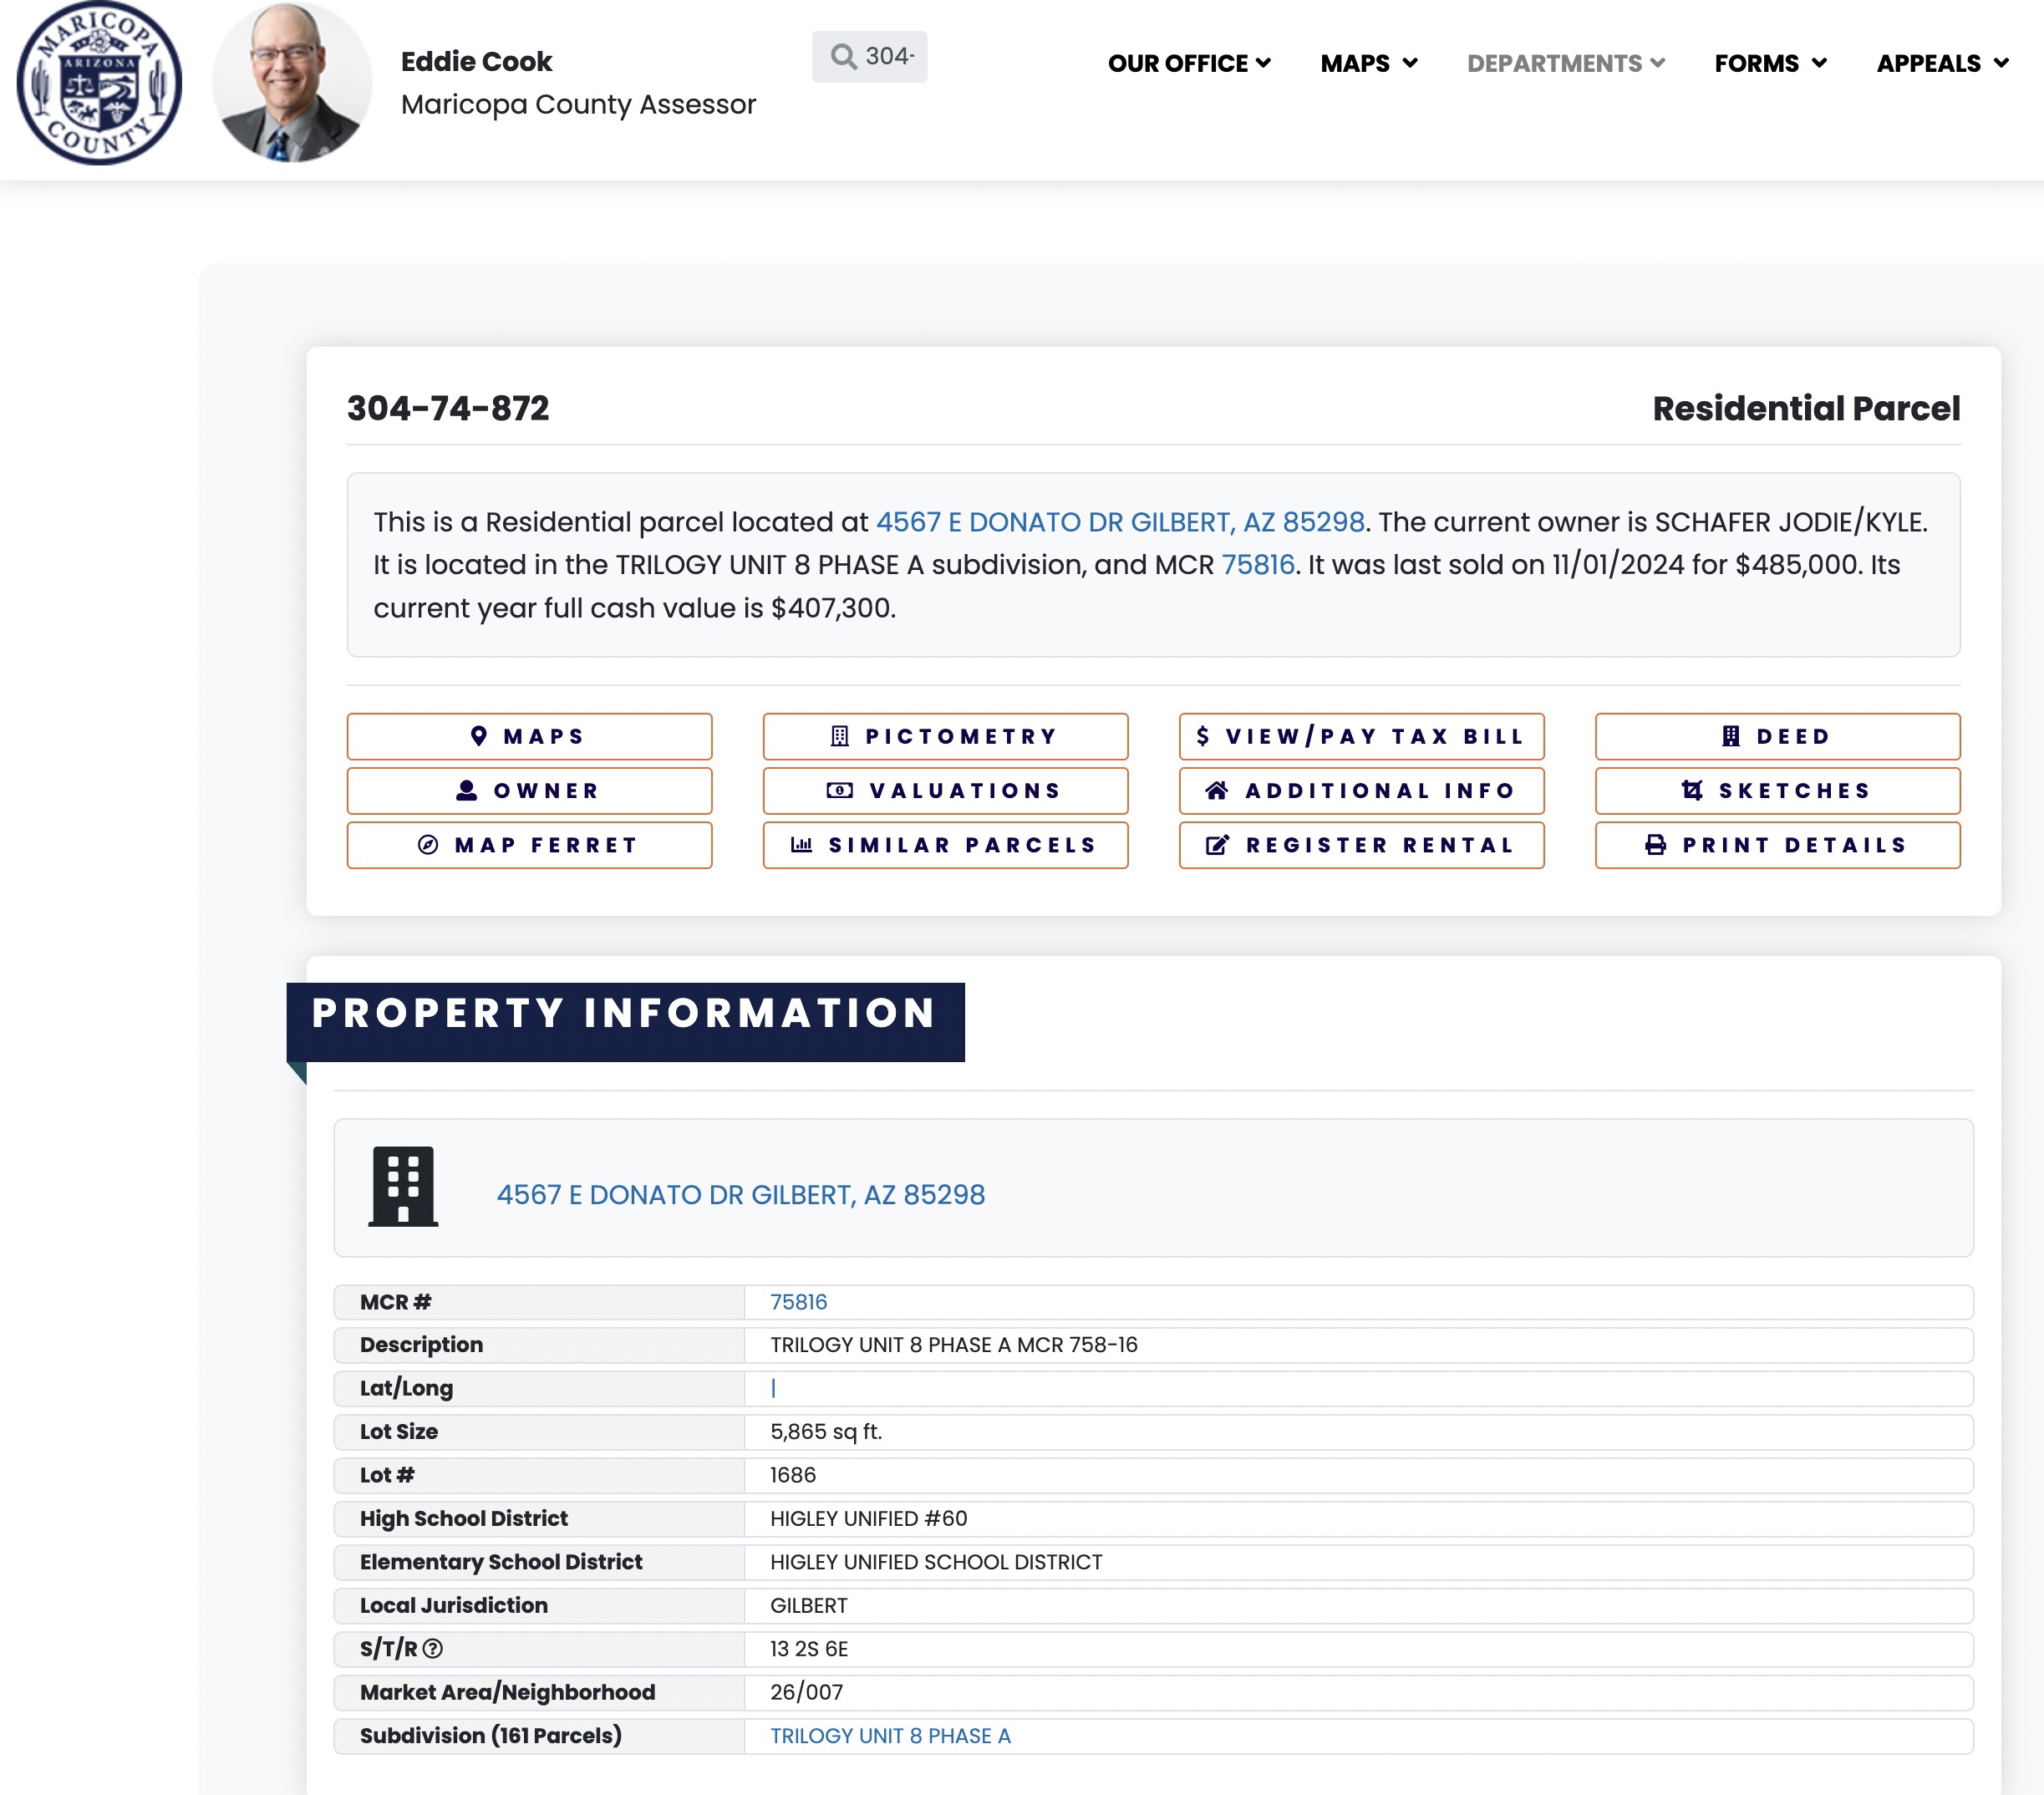
Task: Click the compass icon on Map Ferret
Action: point(428,845)
